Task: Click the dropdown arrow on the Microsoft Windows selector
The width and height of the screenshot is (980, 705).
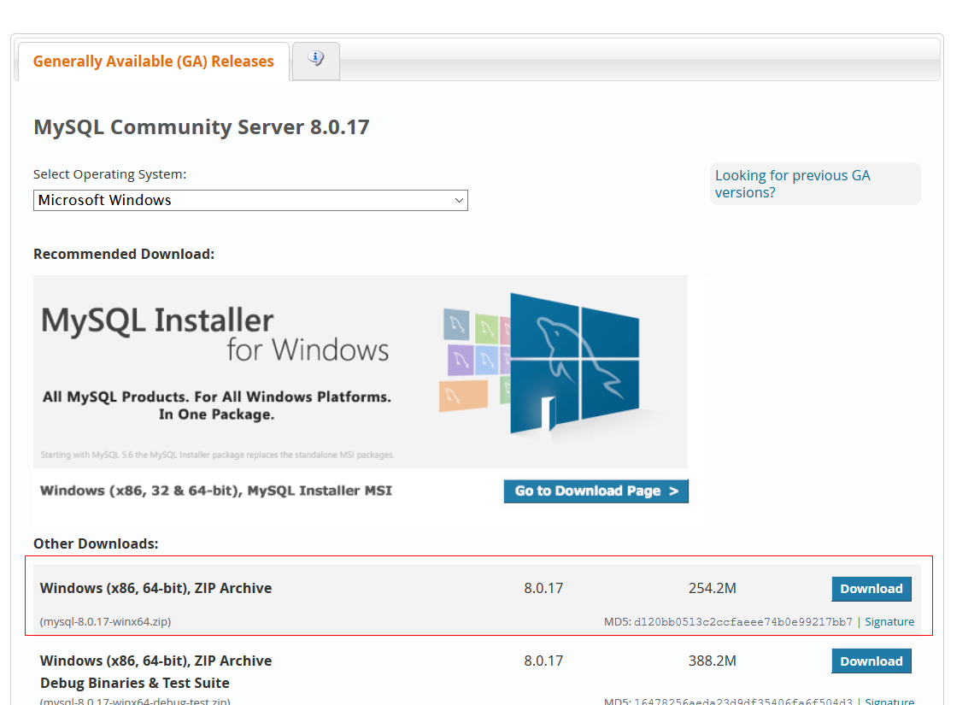Action: pyautogui.click(x=459, y=200)
